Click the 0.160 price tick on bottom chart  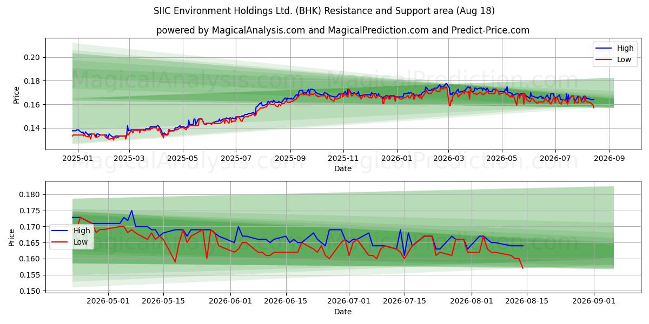point(30,259)
